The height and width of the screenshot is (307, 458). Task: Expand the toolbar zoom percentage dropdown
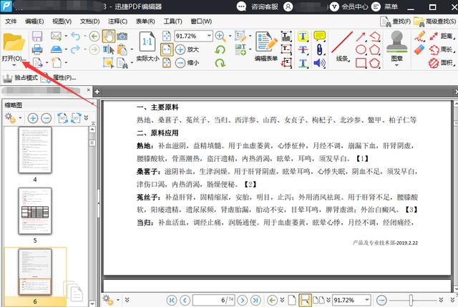pos(209,36)
